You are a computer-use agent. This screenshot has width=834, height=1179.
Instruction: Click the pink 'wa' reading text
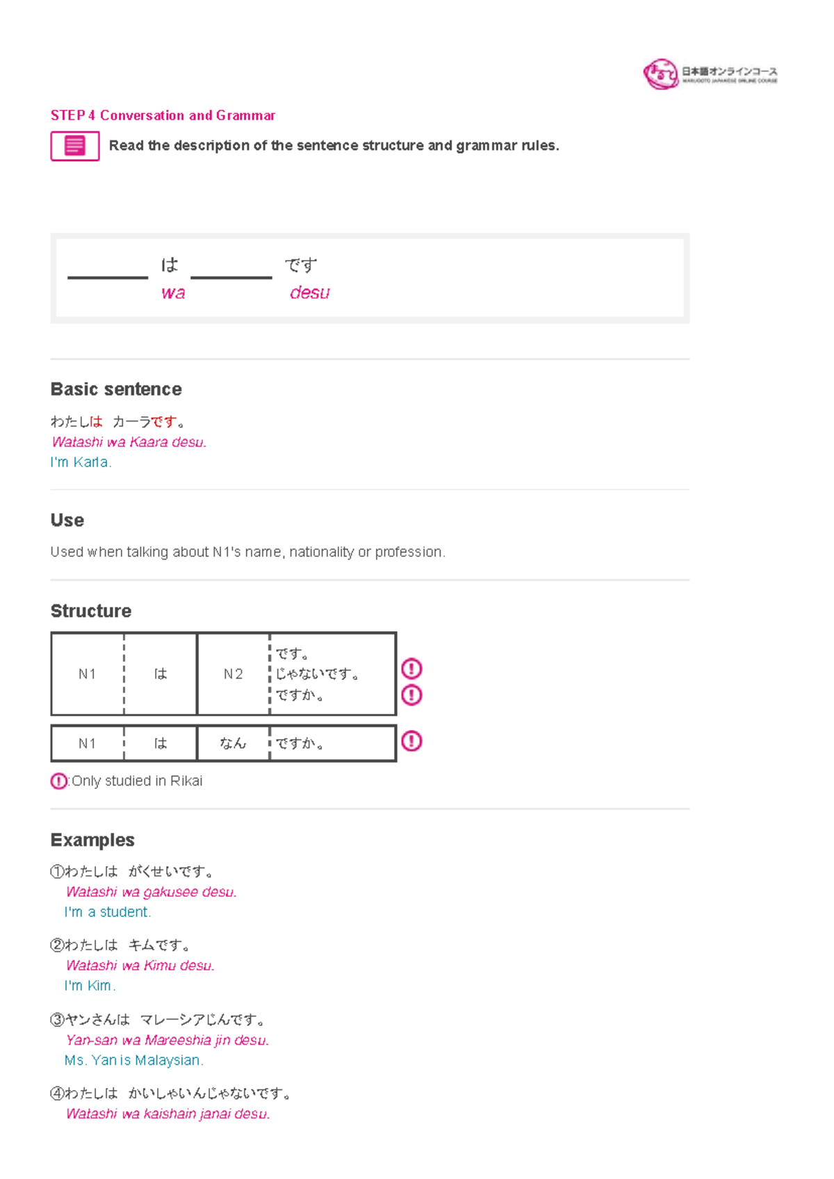(x=173, y=293)
